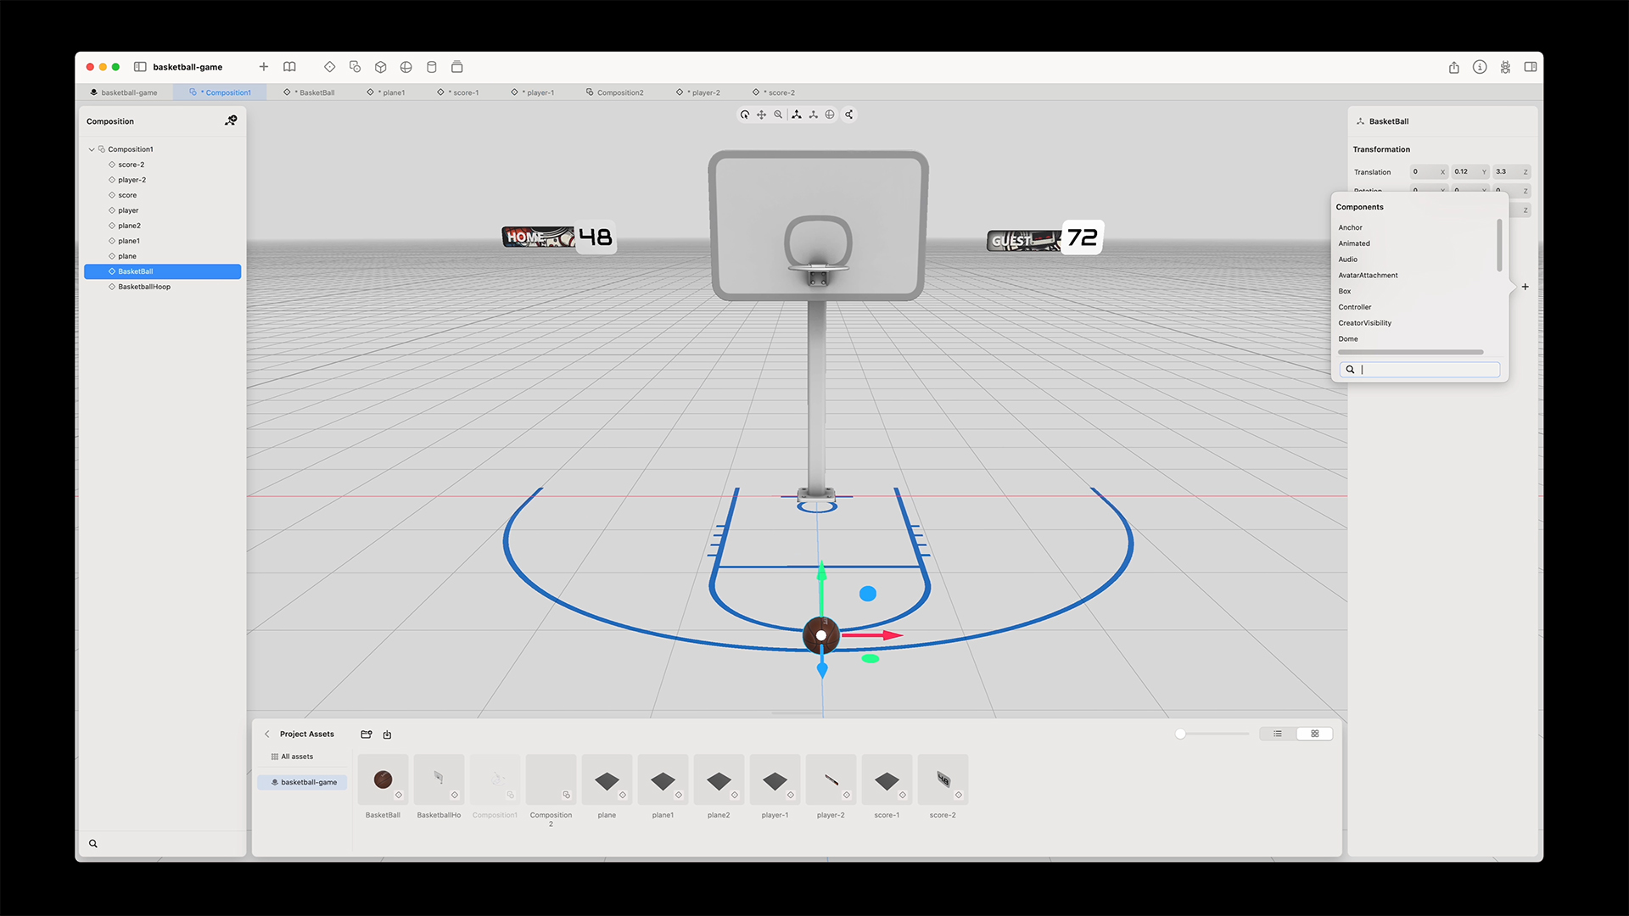The image size is (1629, 916).
Task: Select BasketballHoop in the composition tree
Action: pos(144,287)
